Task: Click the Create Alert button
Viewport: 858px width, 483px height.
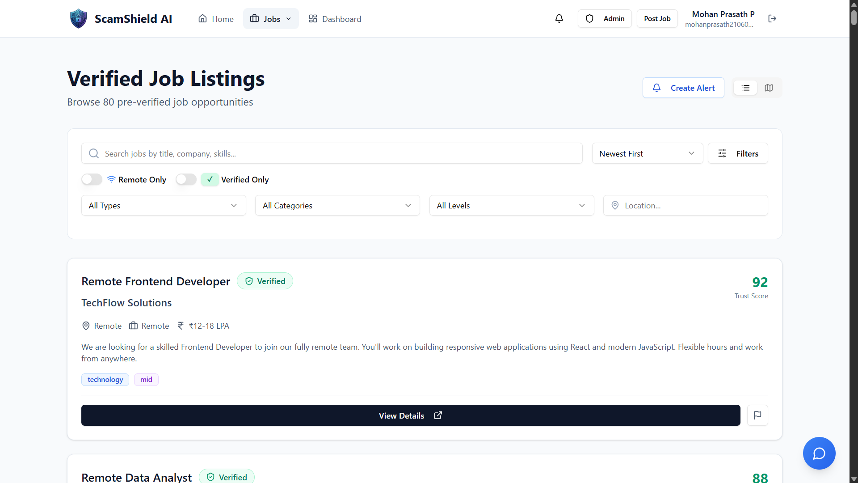Action: point(683,88)
